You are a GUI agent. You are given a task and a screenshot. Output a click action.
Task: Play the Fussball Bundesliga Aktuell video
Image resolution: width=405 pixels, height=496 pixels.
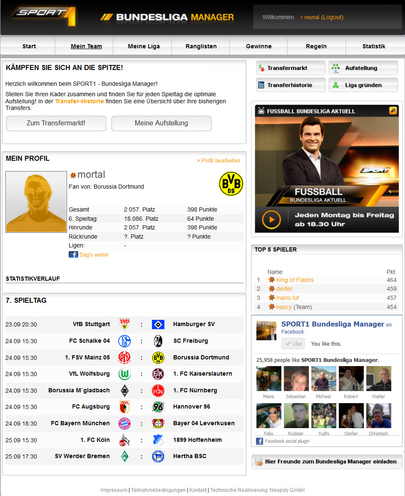click(271, 219)
